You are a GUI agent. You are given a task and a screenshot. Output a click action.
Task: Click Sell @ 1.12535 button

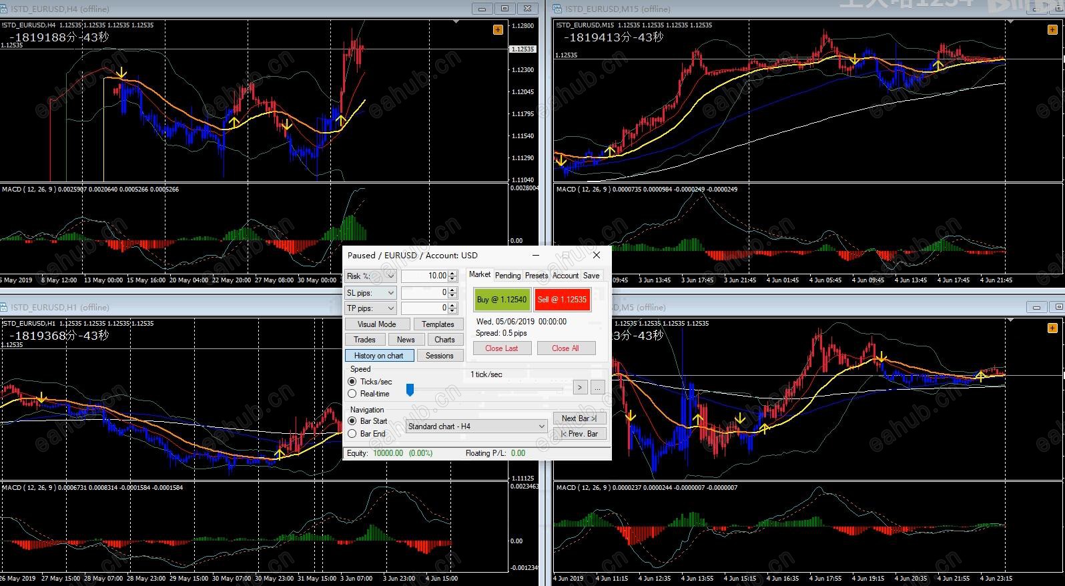(562, 300)
